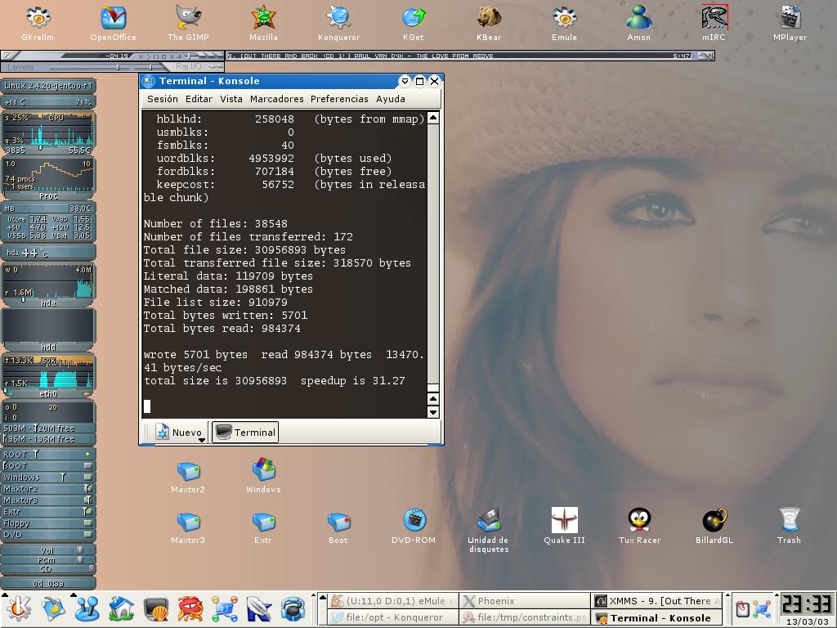Toggle mount for Floppy in GKrellM
Image resolution: width=837 pixels, height=628 pixels.
pyautogui.click(x=87, y=523)
